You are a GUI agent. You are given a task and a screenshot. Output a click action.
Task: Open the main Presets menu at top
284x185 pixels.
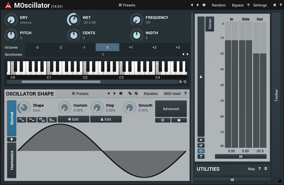(x=127, y=5)
